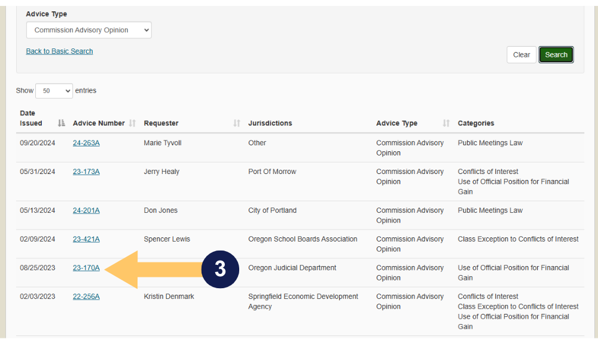Open advice number 23-173A
Screen dimensions: 598x342
point(86,172)
